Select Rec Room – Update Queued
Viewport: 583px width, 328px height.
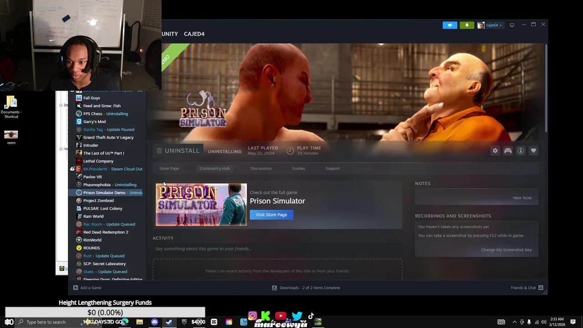[x=109, y=224]
